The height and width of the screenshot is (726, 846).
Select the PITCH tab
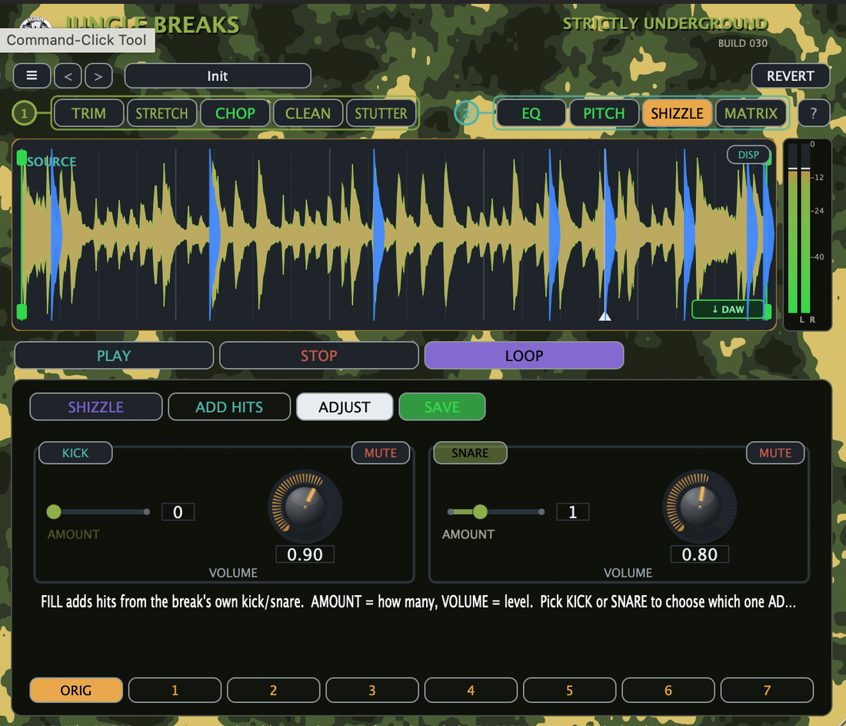point(604,113)
